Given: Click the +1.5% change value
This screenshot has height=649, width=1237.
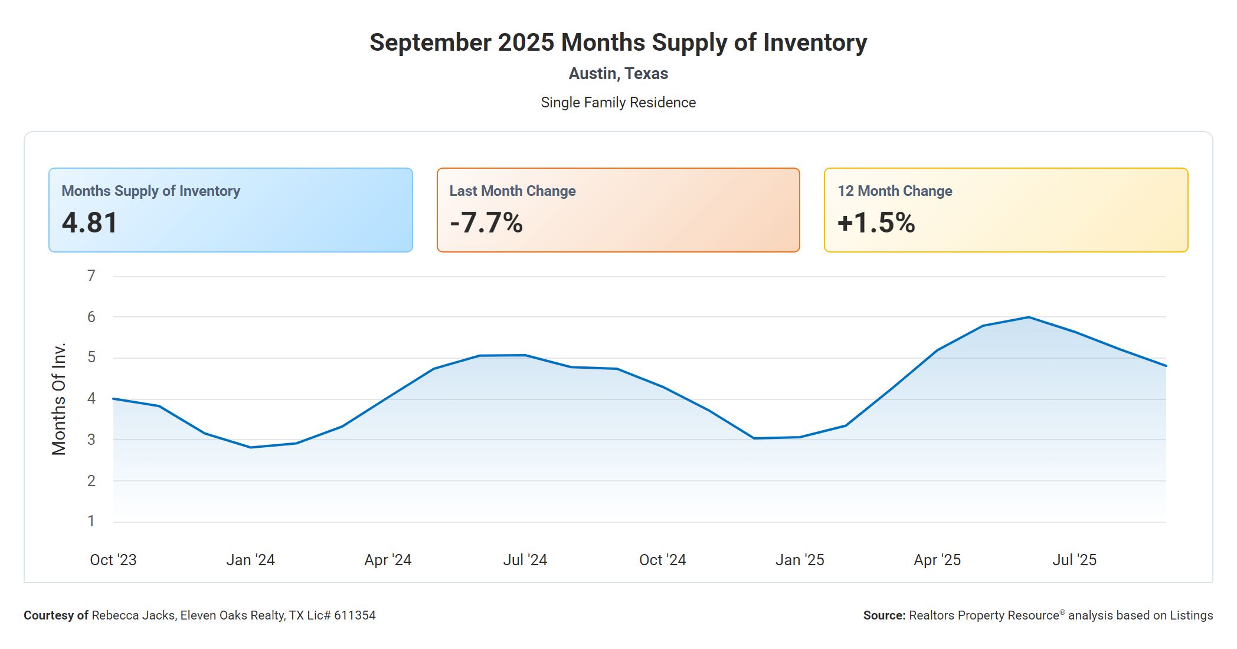Looking at the screenshot, I should pos(876,223).
